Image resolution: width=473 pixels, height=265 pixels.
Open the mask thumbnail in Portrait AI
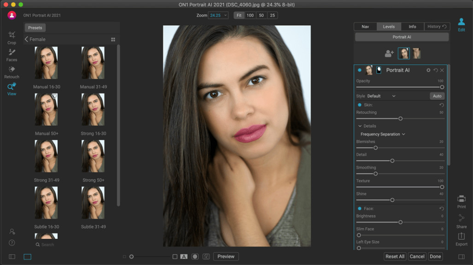379,70
